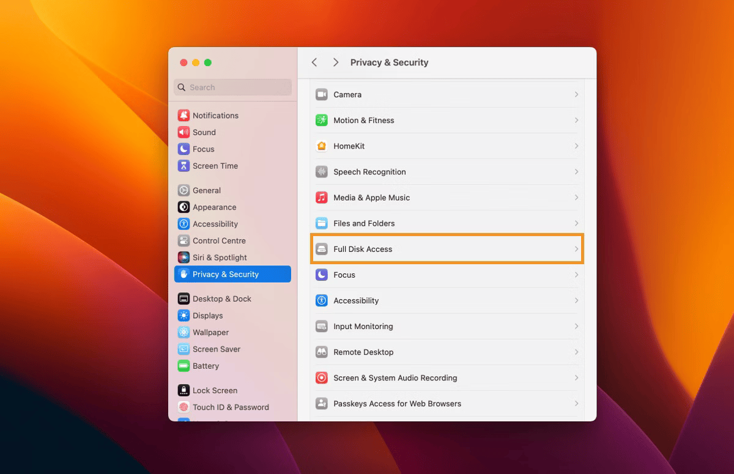Expand the HomeKit row chevron

[576, 146]
